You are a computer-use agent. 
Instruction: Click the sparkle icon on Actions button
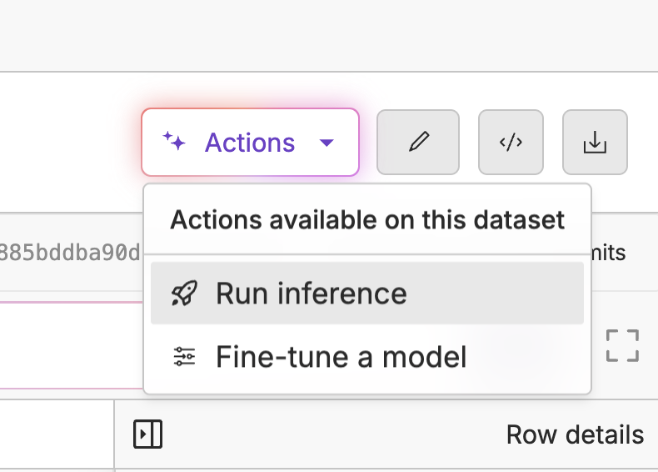(x=174, y=142)
